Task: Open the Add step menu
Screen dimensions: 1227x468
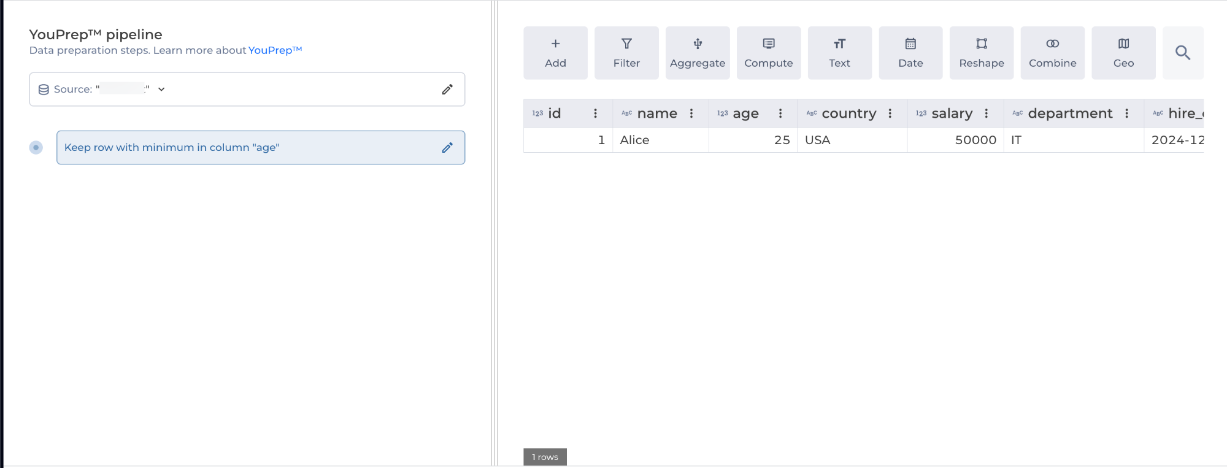Action: 555,53
